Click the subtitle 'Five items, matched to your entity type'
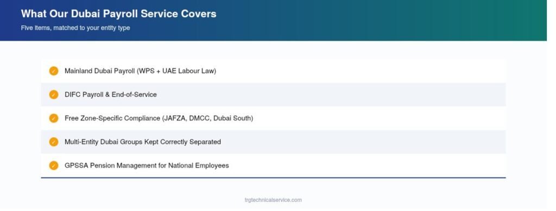556x211 pixels. (75, 28)
